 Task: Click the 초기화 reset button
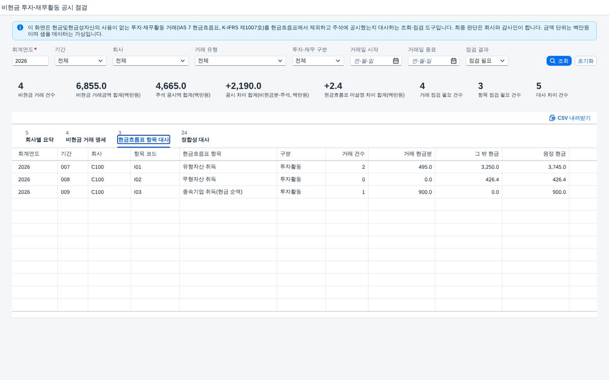(586, 61)
